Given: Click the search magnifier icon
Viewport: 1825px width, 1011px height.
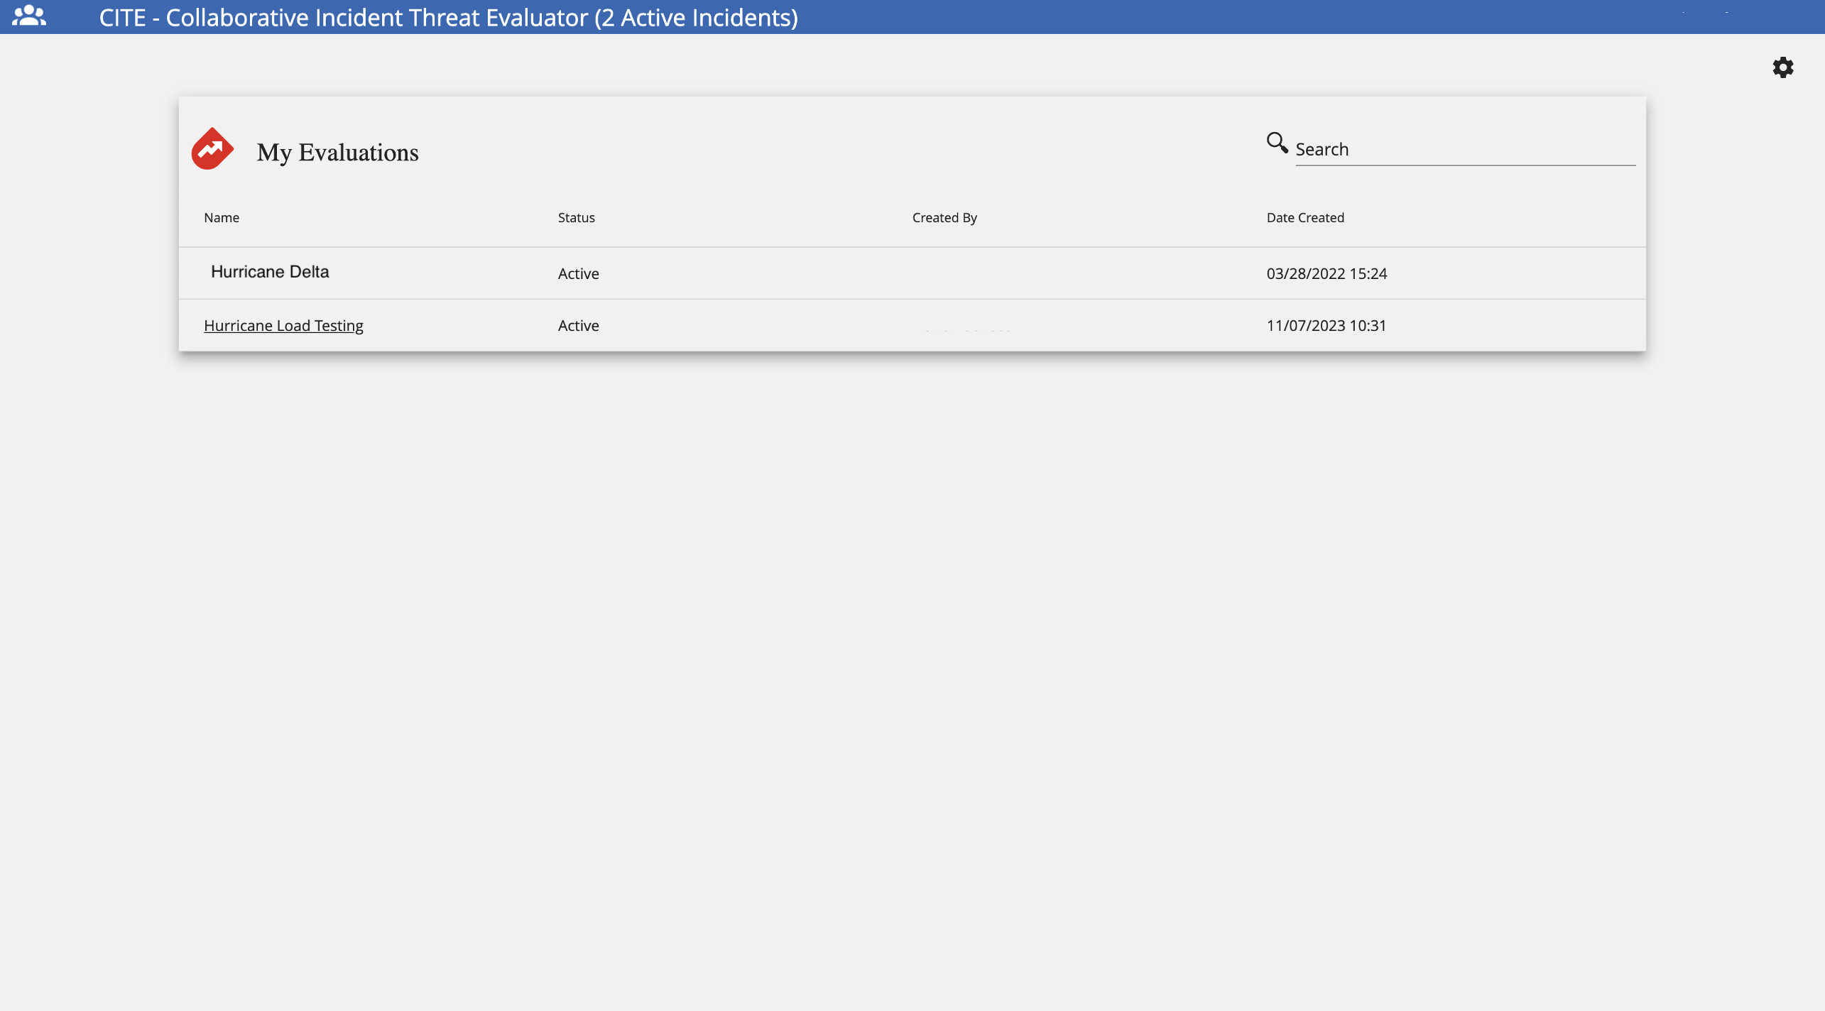Looking at the screenshot, I should (x=1277, y=143).
